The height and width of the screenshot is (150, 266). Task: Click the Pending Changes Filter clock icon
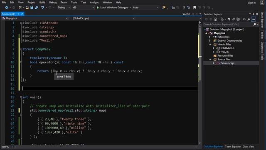[x=222, y=19]
